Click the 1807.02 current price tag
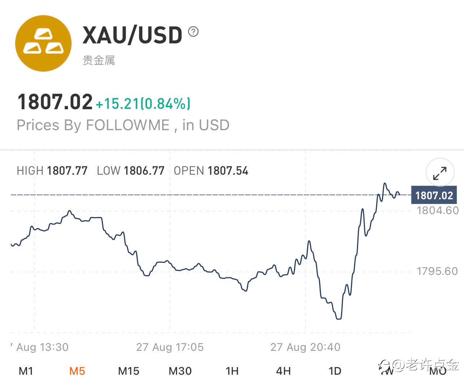 tap(434, 195)
